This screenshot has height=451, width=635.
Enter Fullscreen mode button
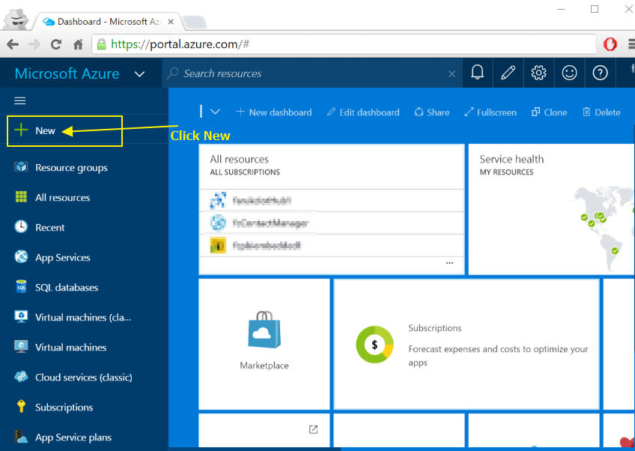pos(490,112)
